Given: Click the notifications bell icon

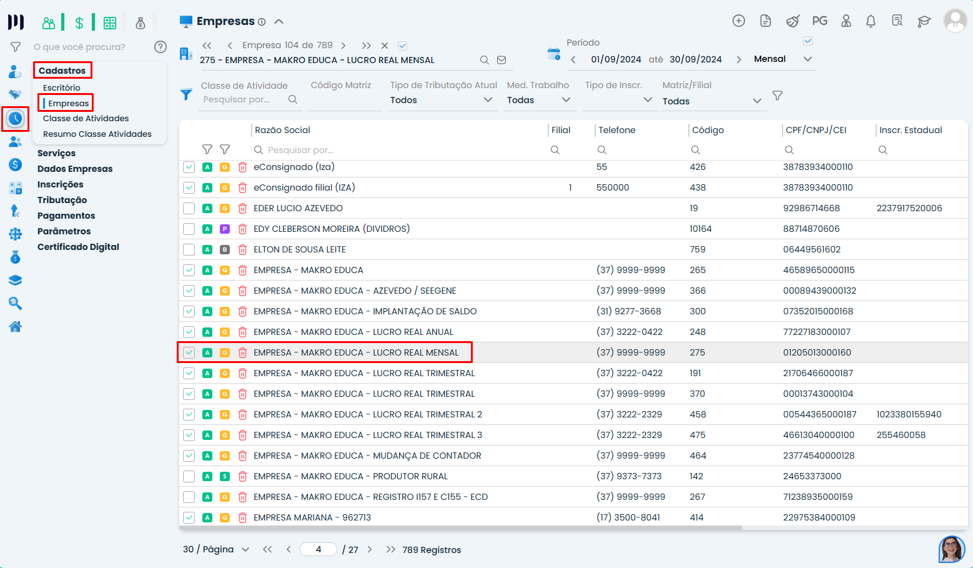Looking at the screenshot, I should click(x=871, y=21).
